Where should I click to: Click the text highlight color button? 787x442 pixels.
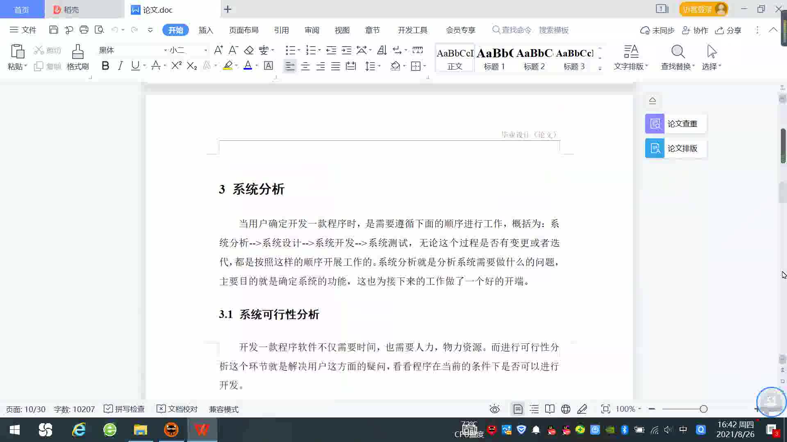coord(228,65)
